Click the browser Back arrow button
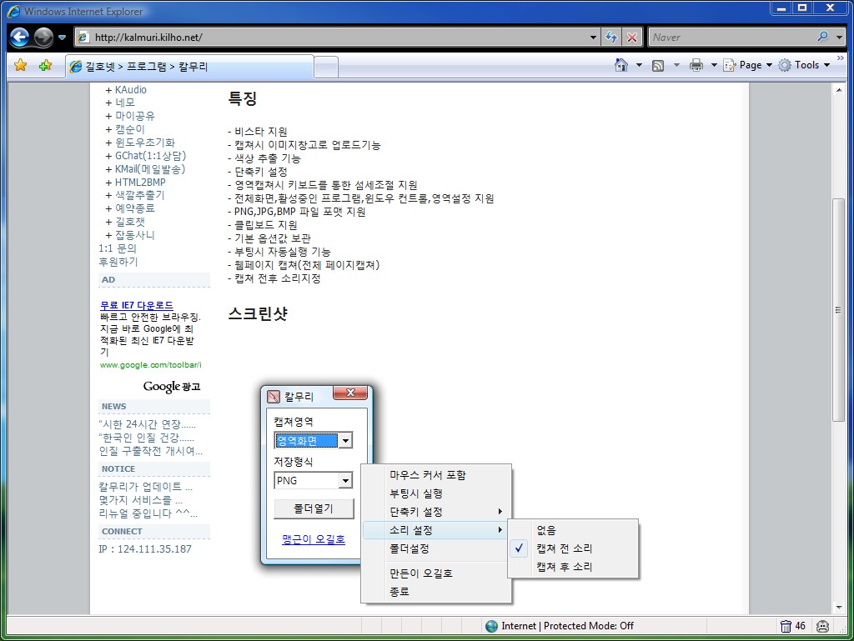Screen dimensions: 854x641 coord(19,38)
